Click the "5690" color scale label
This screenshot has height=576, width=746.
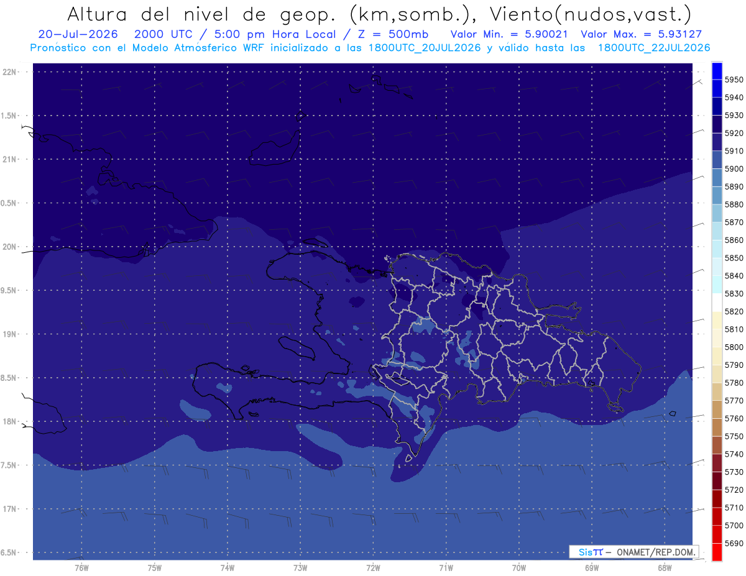(x=734, y=544)
